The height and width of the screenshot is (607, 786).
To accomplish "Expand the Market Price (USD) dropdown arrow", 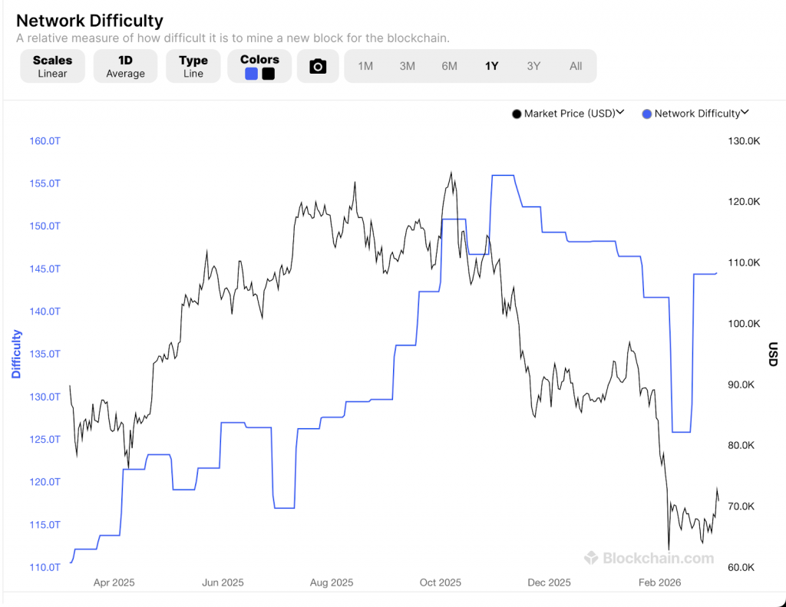I will click(x=620, y=113).
